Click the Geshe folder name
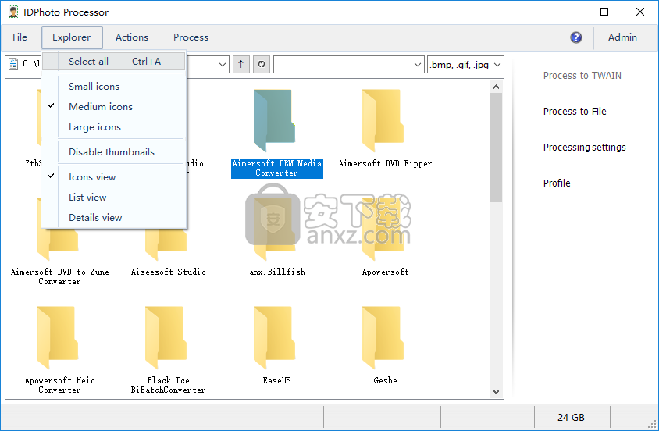The image size is (659, 431). tap(385, 380)
